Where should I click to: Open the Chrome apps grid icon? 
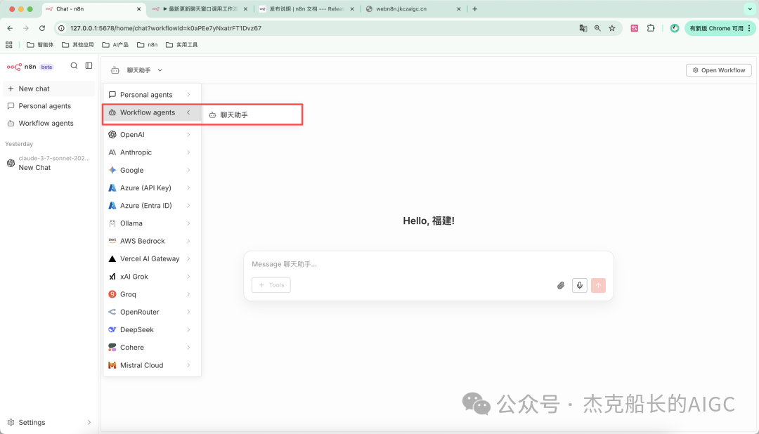click(x=8, y=44)
